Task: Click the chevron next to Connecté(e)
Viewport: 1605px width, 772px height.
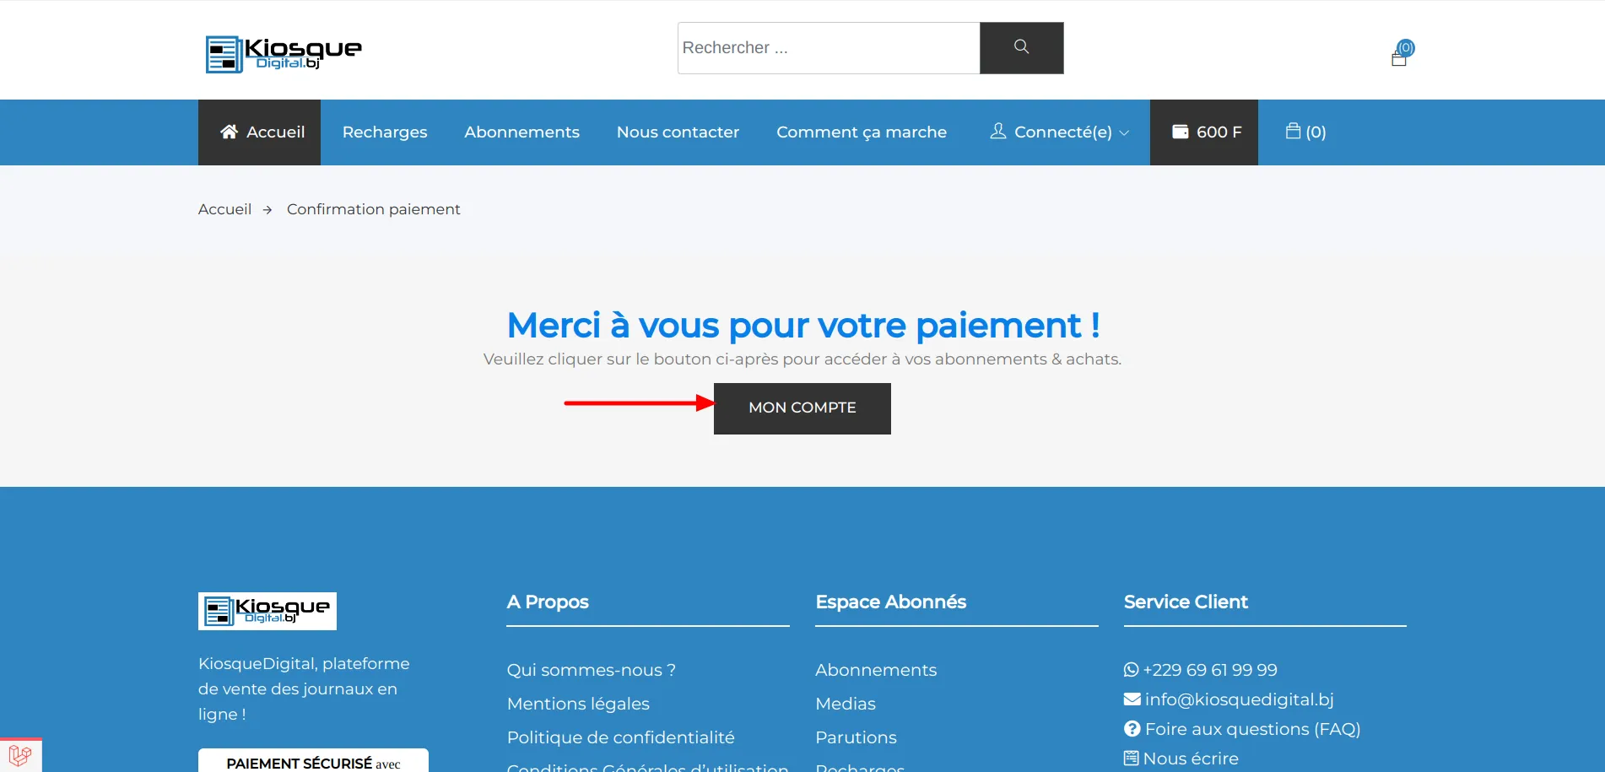Action: pos(1125,132)
